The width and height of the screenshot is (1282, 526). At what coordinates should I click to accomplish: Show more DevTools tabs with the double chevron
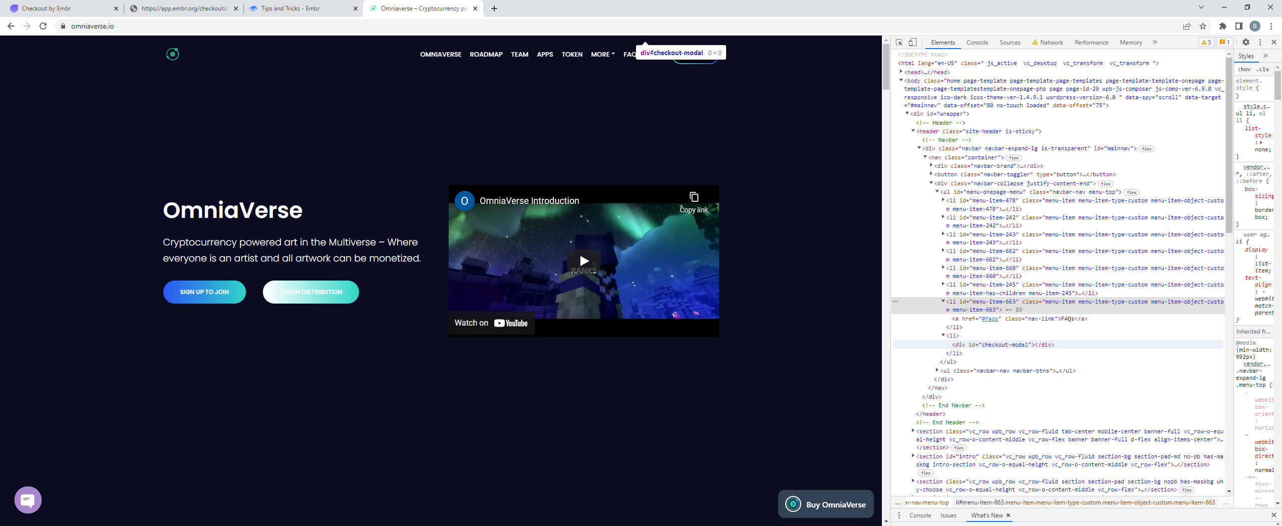pos(1155,43)
